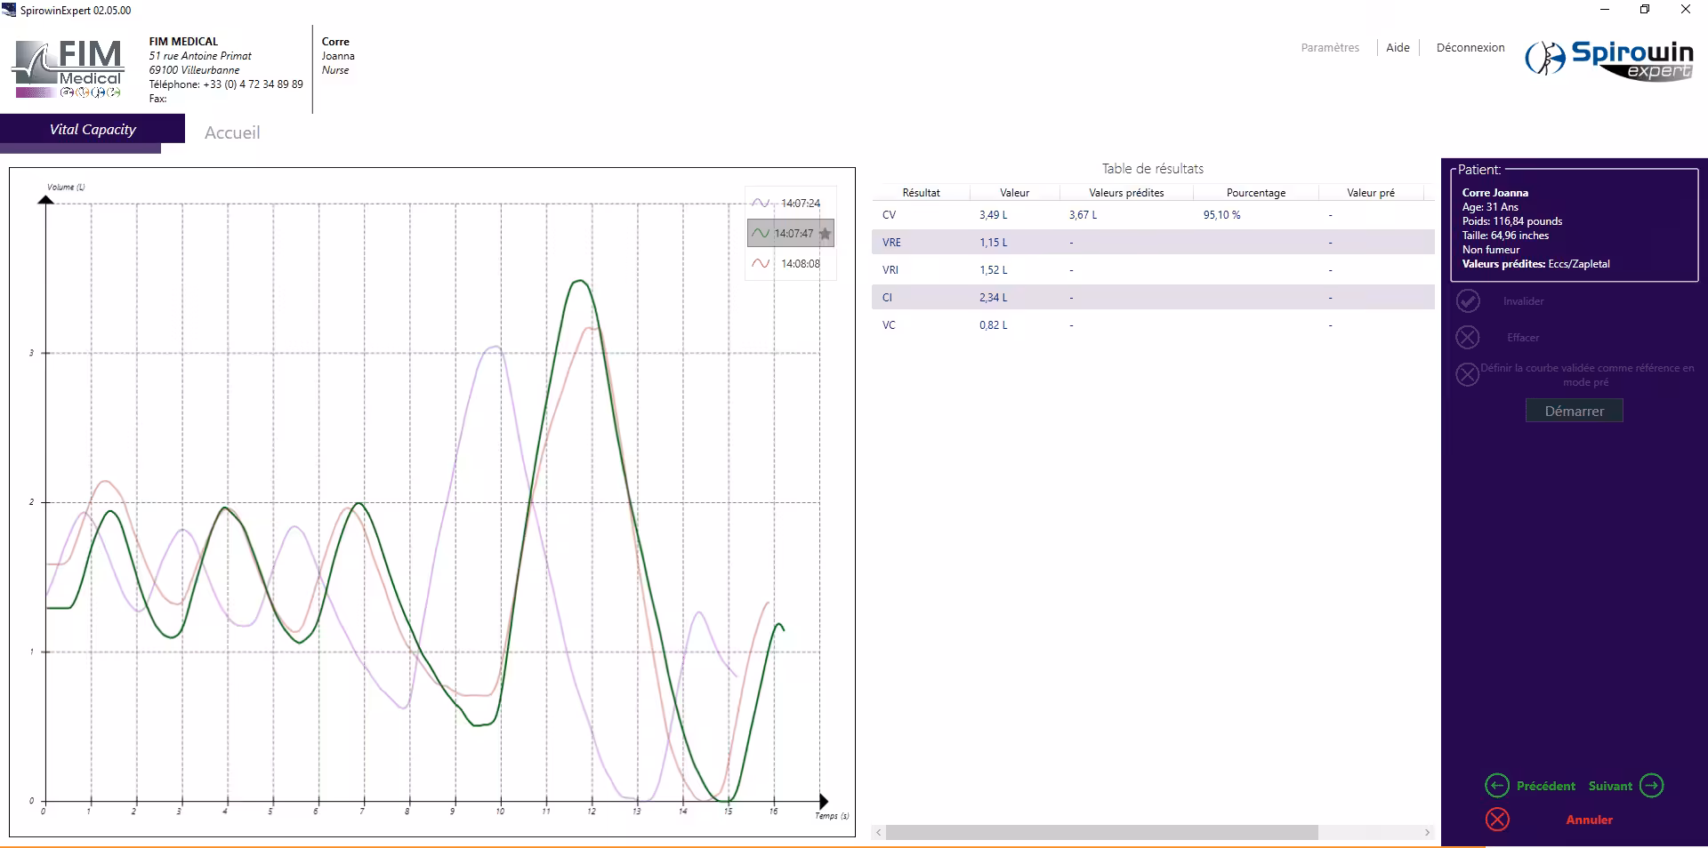Click the Effacer cross icon
Image resolution: width=1708 pixels, height=848 pixels.
pos(1468,338)
